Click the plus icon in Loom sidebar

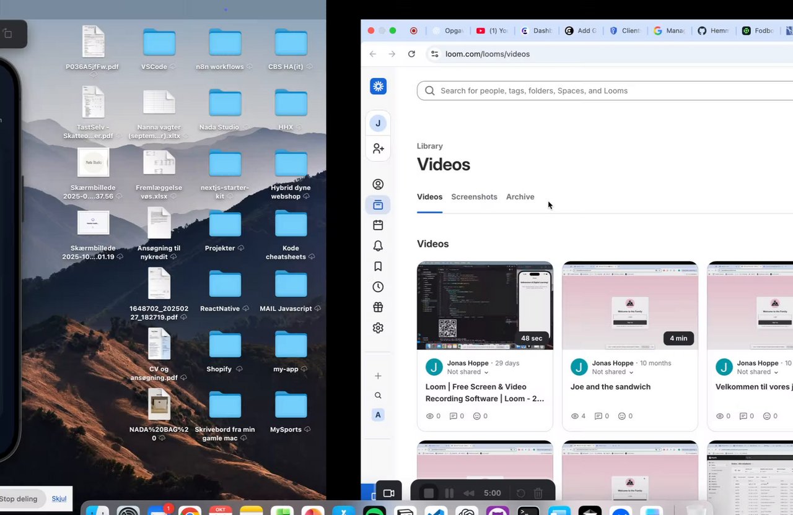(378, 376)
